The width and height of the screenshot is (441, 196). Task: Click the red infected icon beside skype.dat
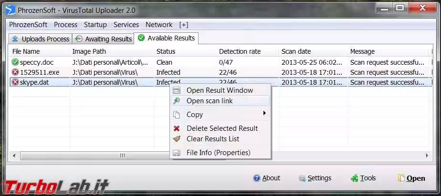point(15,82)
